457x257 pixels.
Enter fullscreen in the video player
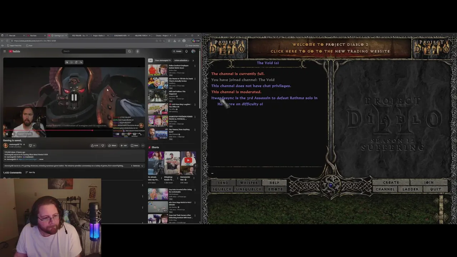tap(140, 134)
